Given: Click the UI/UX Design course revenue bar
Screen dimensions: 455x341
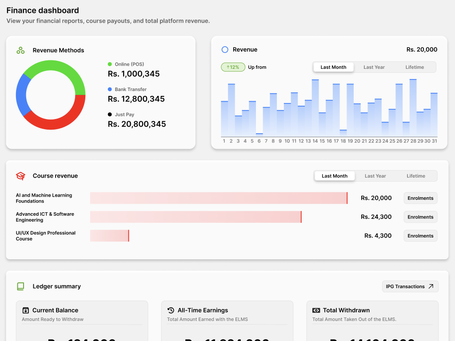Looking at the screenshot, I should pyautogui.click(x=110, y=236).
